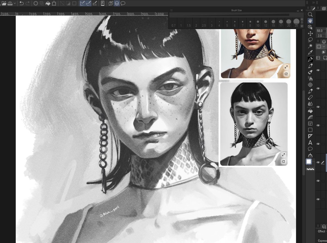Image resolution: width=327 pixels, height=243 pixels.
Task: Select transparent color checker swatch
Action: (x=310, y=169)
